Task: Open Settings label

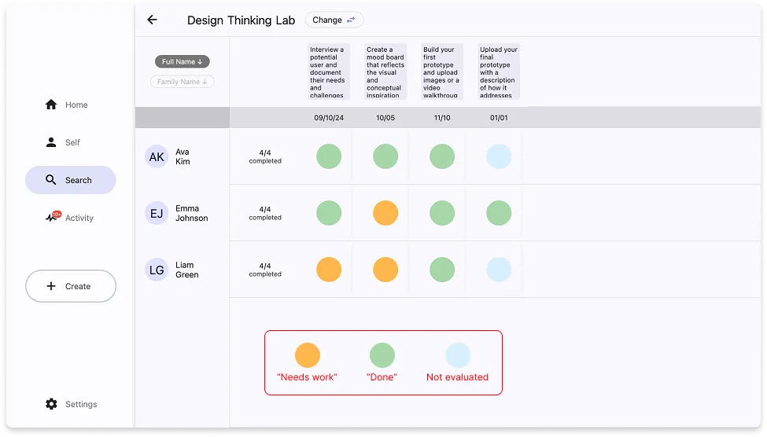Action: coord(81,404)
